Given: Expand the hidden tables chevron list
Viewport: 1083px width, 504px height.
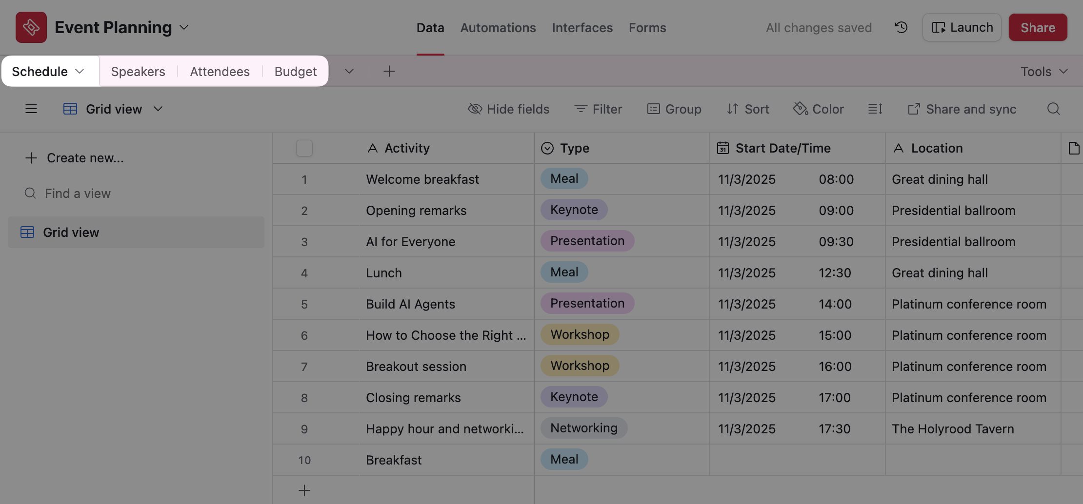Looking at the screenshot, I should 349,71.
